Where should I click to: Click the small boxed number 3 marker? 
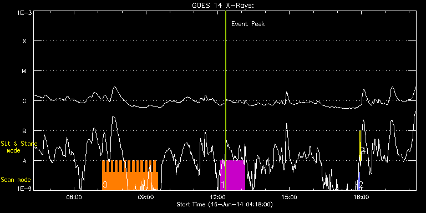[x=363, y=151]
